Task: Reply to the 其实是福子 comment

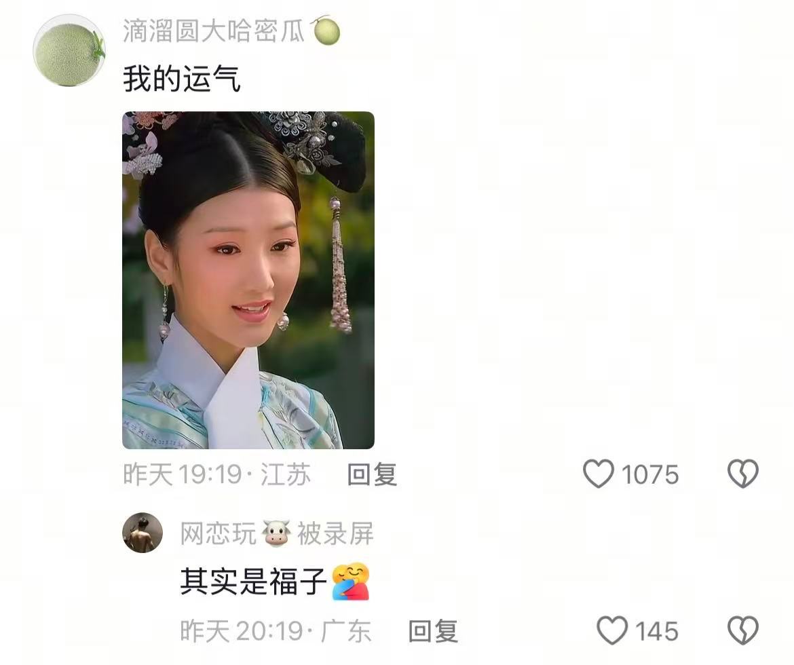Action: (433, 631)
